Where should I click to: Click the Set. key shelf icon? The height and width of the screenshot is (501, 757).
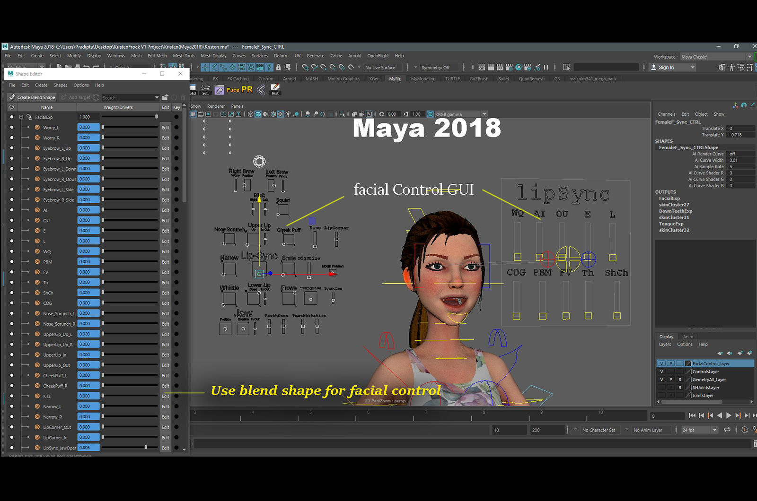pyautogui.click(x=205, y=89)
